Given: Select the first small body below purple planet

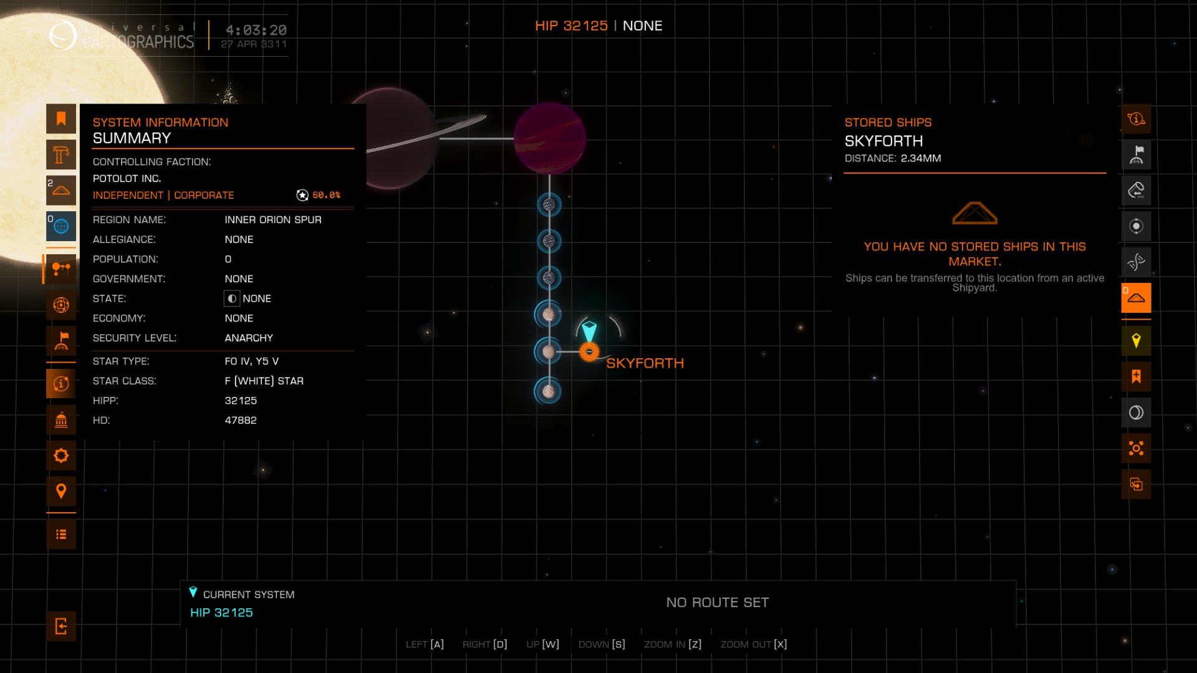Looking at the screenshot, I should tap(549, 204).
